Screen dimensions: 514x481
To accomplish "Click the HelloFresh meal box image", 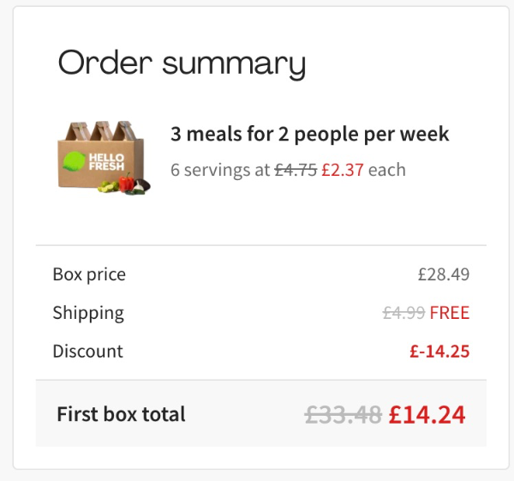I will tap(103, 157).
